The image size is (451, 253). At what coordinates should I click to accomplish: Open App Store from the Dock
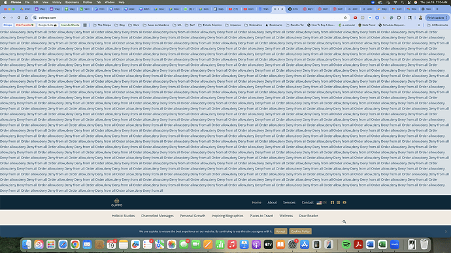pos(305,245)
